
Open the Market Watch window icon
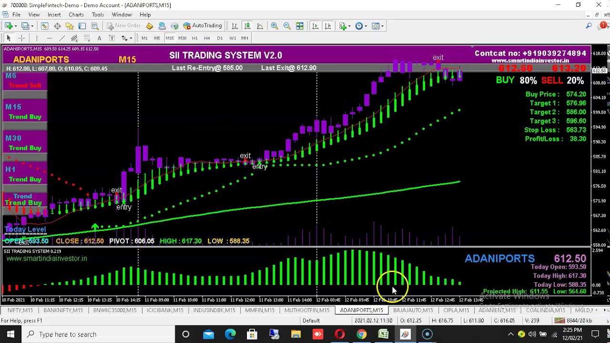point(44,26)
